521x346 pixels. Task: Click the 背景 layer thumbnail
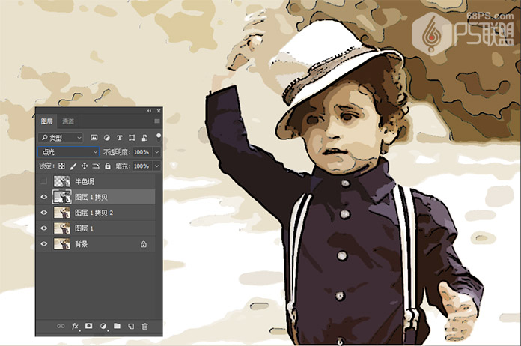pyautogui.click(x=62, y=244)
